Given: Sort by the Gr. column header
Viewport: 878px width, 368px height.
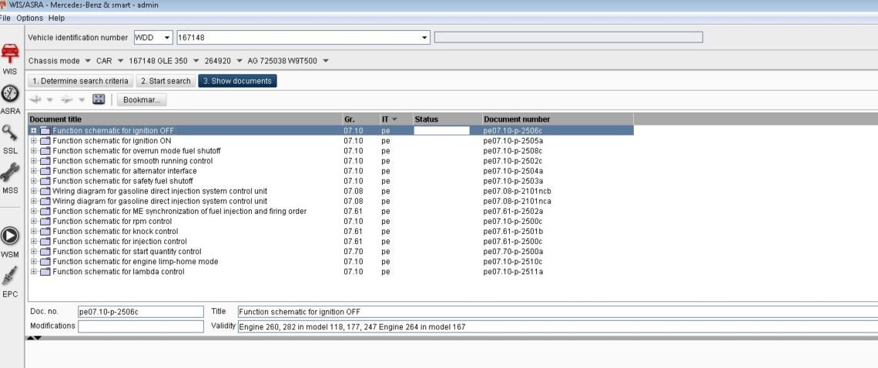Looking at the screenshot, I should 360,119.
